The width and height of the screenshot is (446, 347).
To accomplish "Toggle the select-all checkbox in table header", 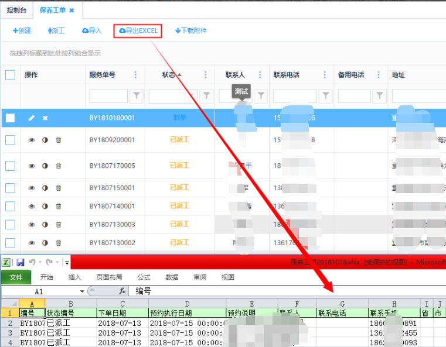I will tap(10, 75).
